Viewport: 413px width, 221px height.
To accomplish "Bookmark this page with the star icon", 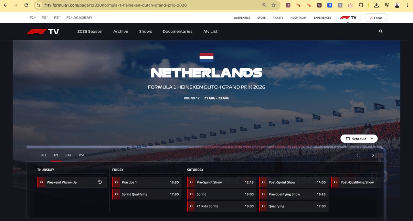I will 274,5.
